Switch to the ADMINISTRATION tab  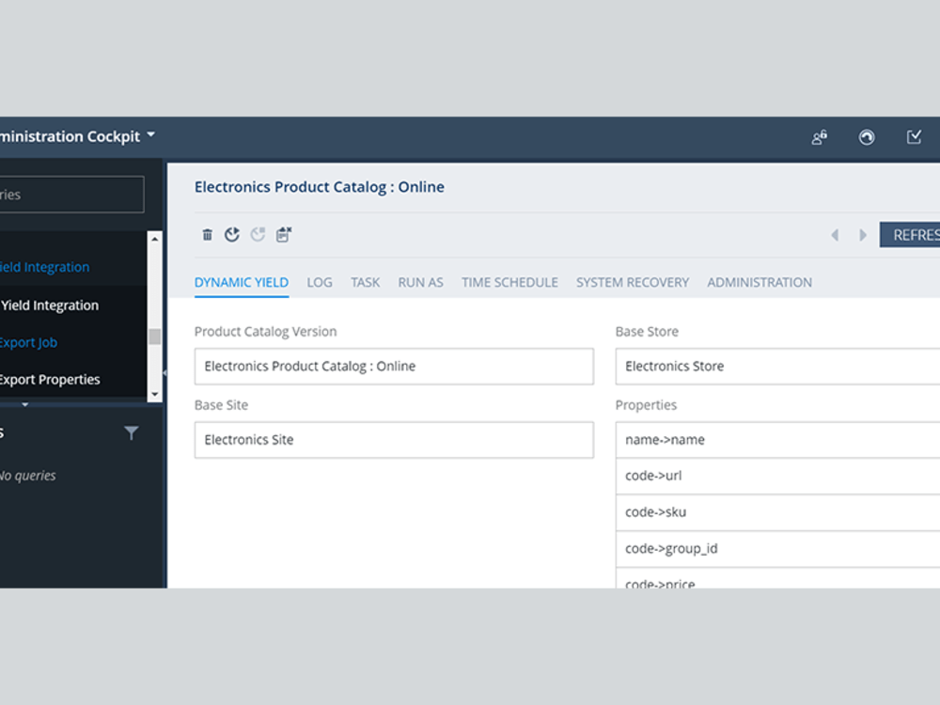click(760, 282)
